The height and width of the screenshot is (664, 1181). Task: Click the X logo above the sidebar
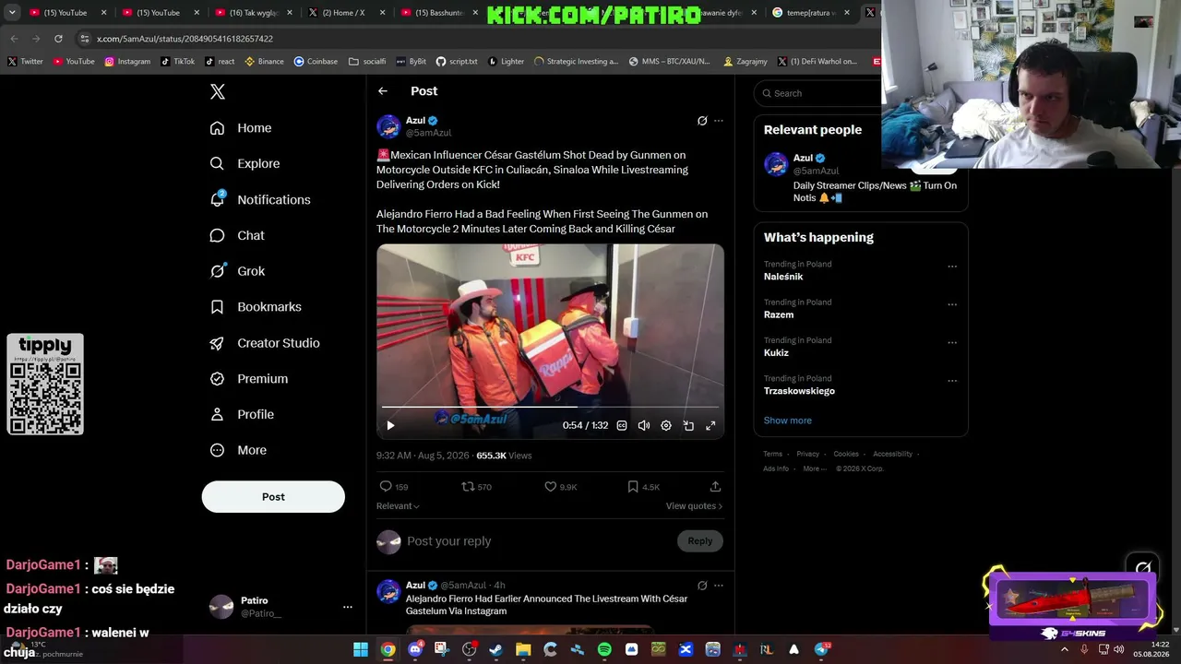pyautogui.click(x=218, y=91)
